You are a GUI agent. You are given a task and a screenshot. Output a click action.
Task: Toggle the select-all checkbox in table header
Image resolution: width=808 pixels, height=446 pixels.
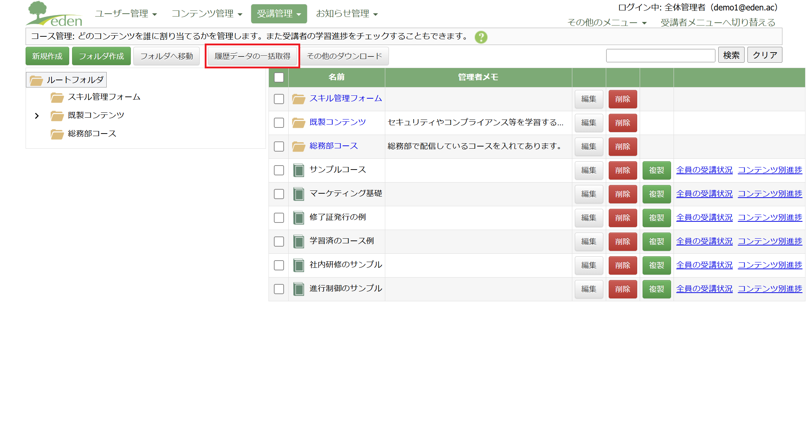pos(279,77)
